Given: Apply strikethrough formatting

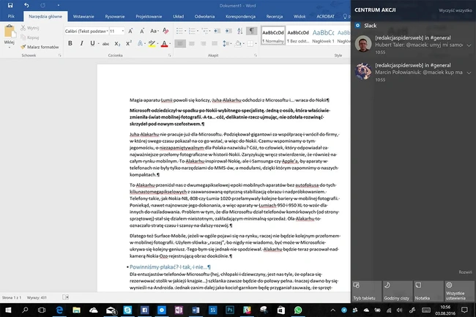Looking at the screenshot, I should tap(105, 44).
